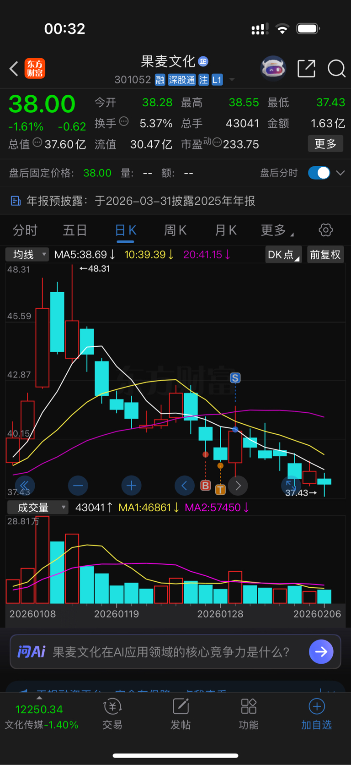
Task: Open DK点 selector
Action: pos(283,255)
